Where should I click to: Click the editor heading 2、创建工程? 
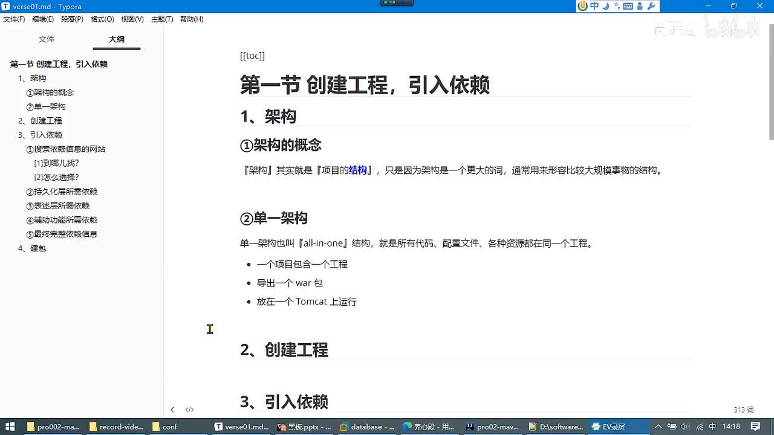284,350
